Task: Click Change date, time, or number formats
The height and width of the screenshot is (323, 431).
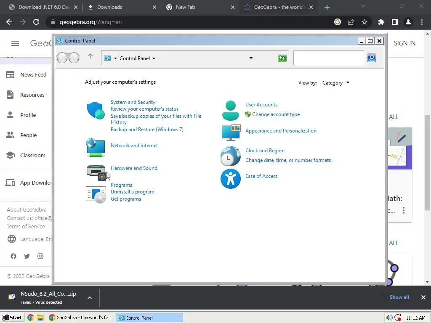Action: (288, 160)
